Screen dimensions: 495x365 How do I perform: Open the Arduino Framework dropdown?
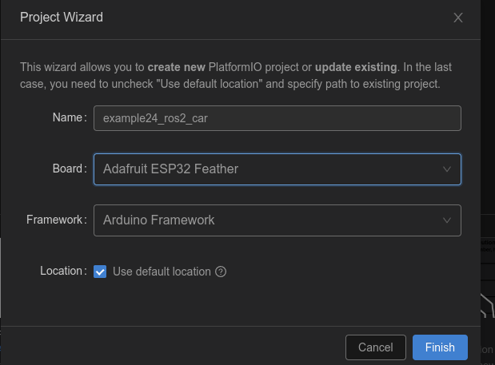277,220
